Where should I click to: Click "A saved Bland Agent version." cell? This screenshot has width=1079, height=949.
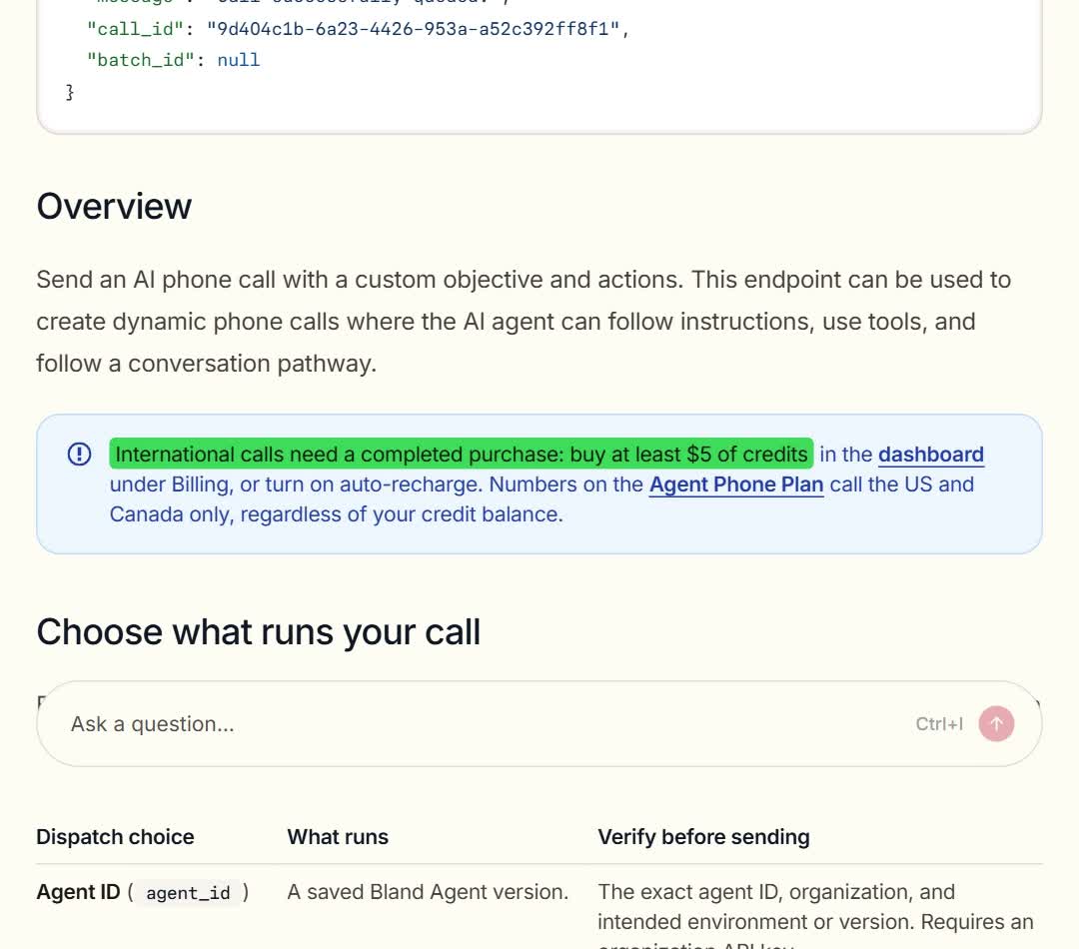(x=428, y=892)
